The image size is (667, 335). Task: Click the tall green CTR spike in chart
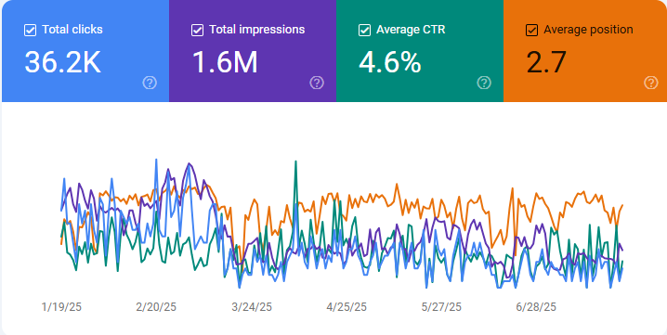pos(295,162)
